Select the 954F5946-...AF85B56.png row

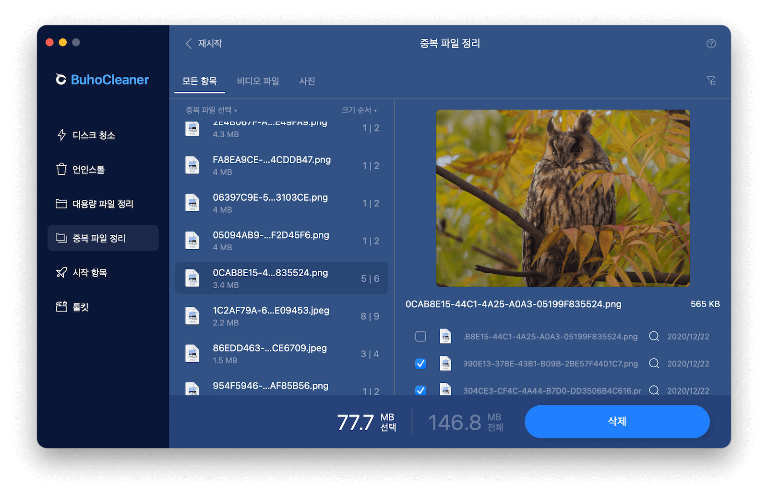pos(282,386)
